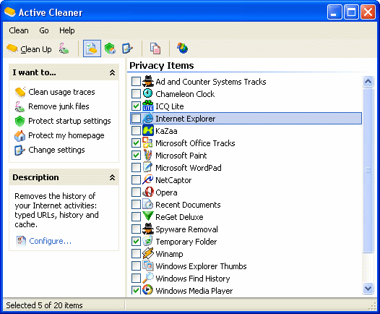Check the Winamp checkbox
Image resolution: width=380 pixels, height=314 pixels.
136,254
